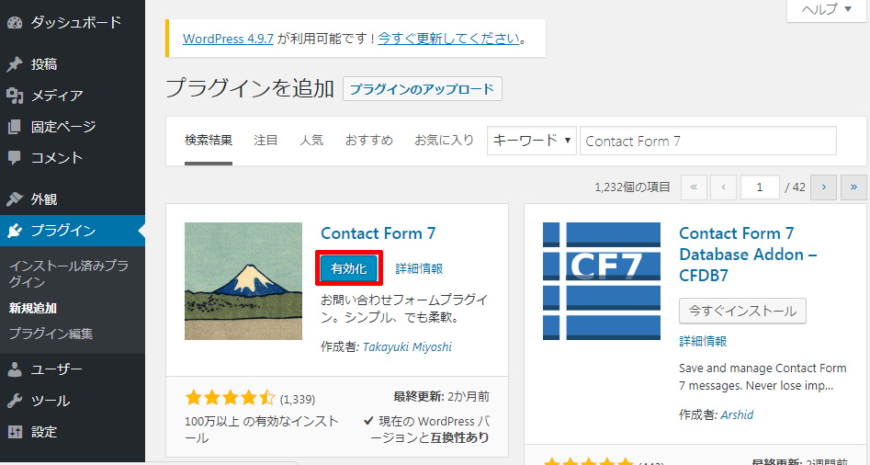Click the Comments speech bubble icon
Viewport: 870px width, 465px height.
[15, 158]
